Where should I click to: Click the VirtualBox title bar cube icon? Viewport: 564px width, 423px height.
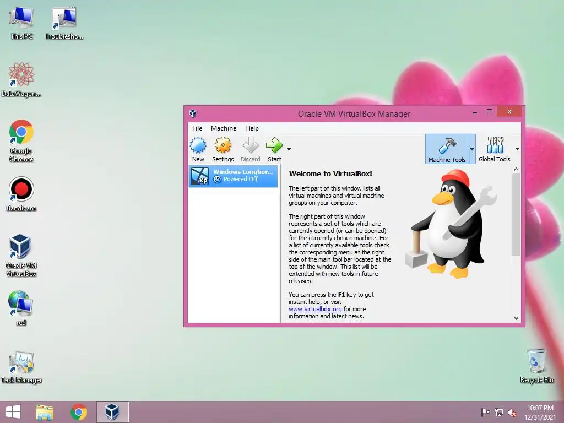[193, 113]
